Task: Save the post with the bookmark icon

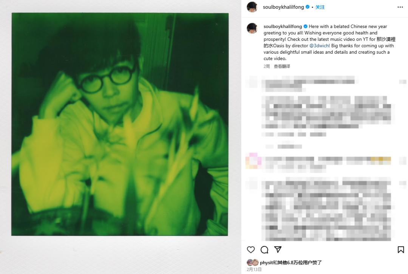Action: (401, 249)
